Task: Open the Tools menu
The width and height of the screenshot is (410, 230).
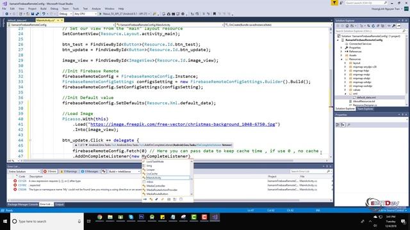Action: [76, 8]
